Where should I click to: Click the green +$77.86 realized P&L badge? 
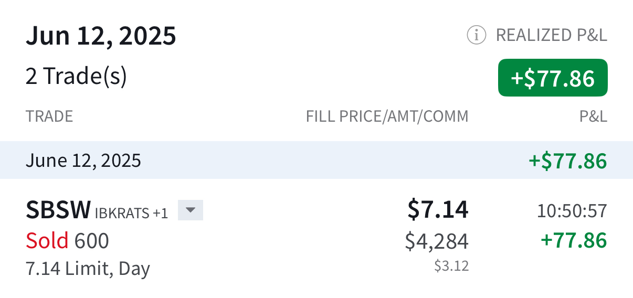click(x=553, y=78)
